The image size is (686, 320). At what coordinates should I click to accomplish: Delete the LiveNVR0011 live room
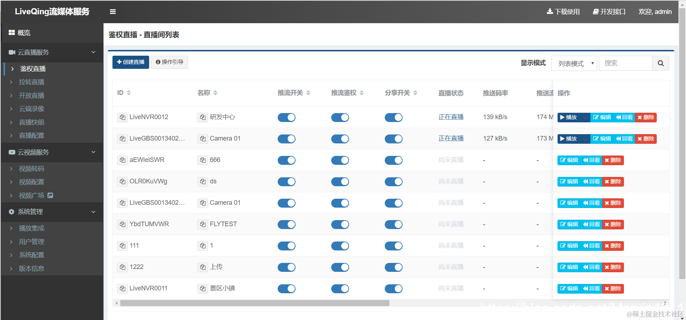tap(613, 289)
